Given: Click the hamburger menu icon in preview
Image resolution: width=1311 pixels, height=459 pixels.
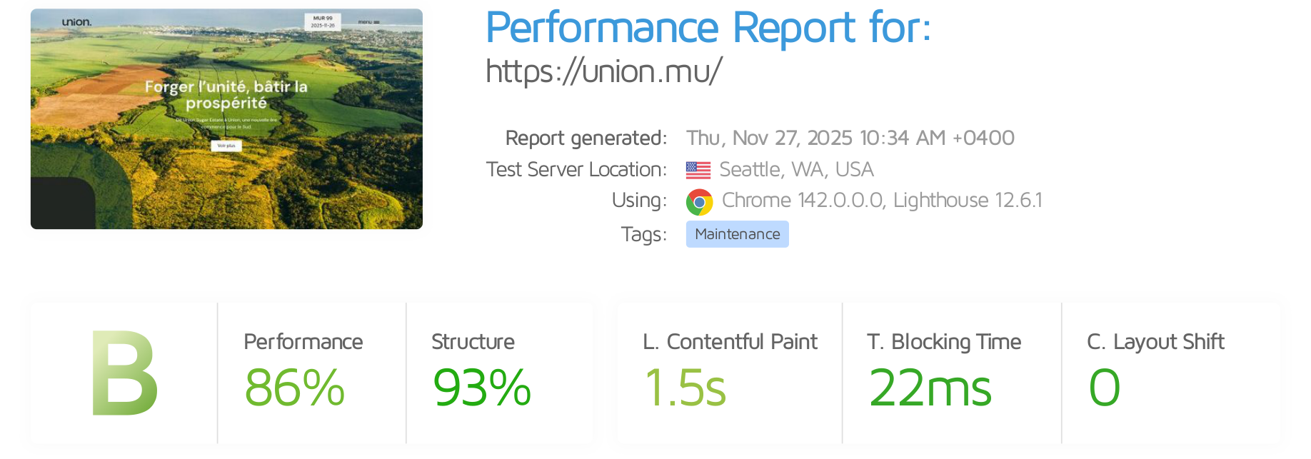Looking at the screenshot, I should [x=376, y=23].
